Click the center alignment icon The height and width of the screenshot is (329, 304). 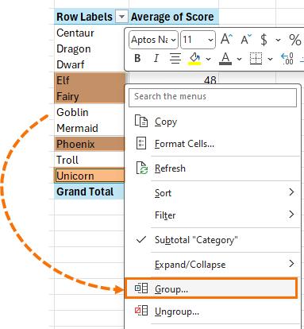(175, 58)
